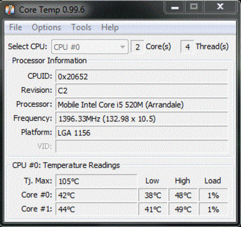The width and height of the screenshot is (241, 227).
Task: Expand the Select CPU dropdown
Action: [90, 47]
